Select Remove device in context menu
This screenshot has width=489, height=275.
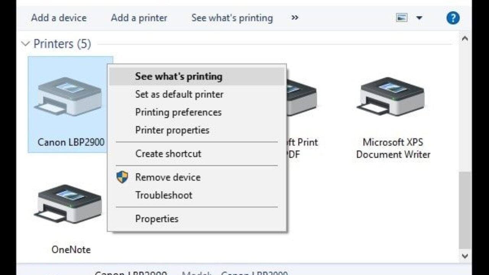[x=197, y=177]
